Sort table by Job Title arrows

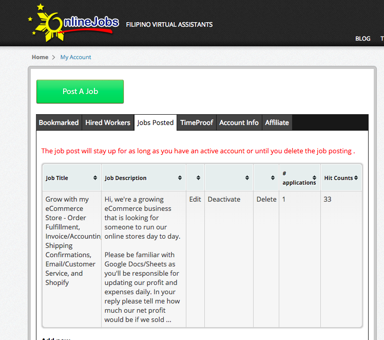95,178
